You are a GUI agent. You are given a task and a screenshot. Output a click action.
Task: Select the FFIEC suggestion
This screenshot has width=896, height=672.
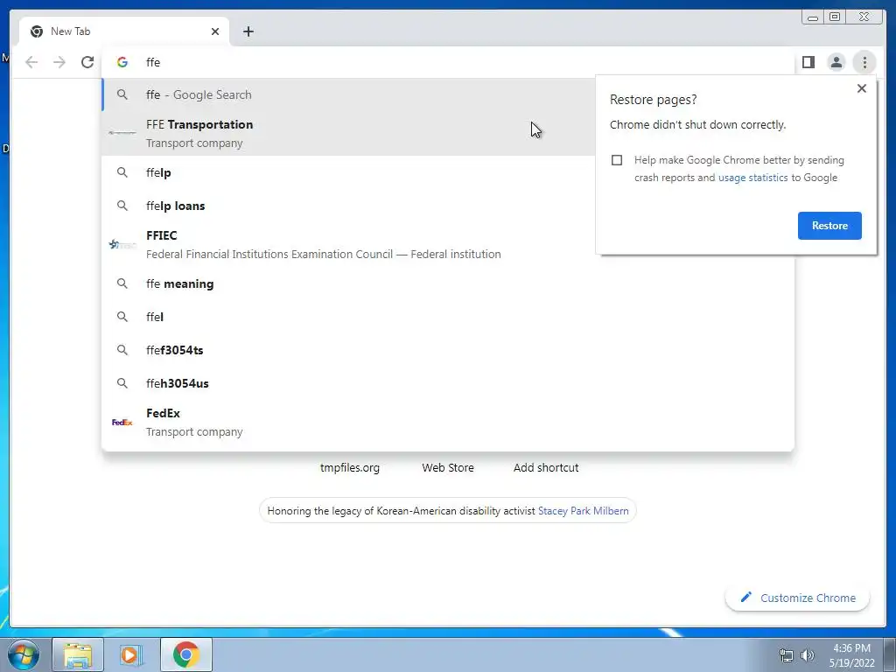pyautogui.click(x=348, y=245)
